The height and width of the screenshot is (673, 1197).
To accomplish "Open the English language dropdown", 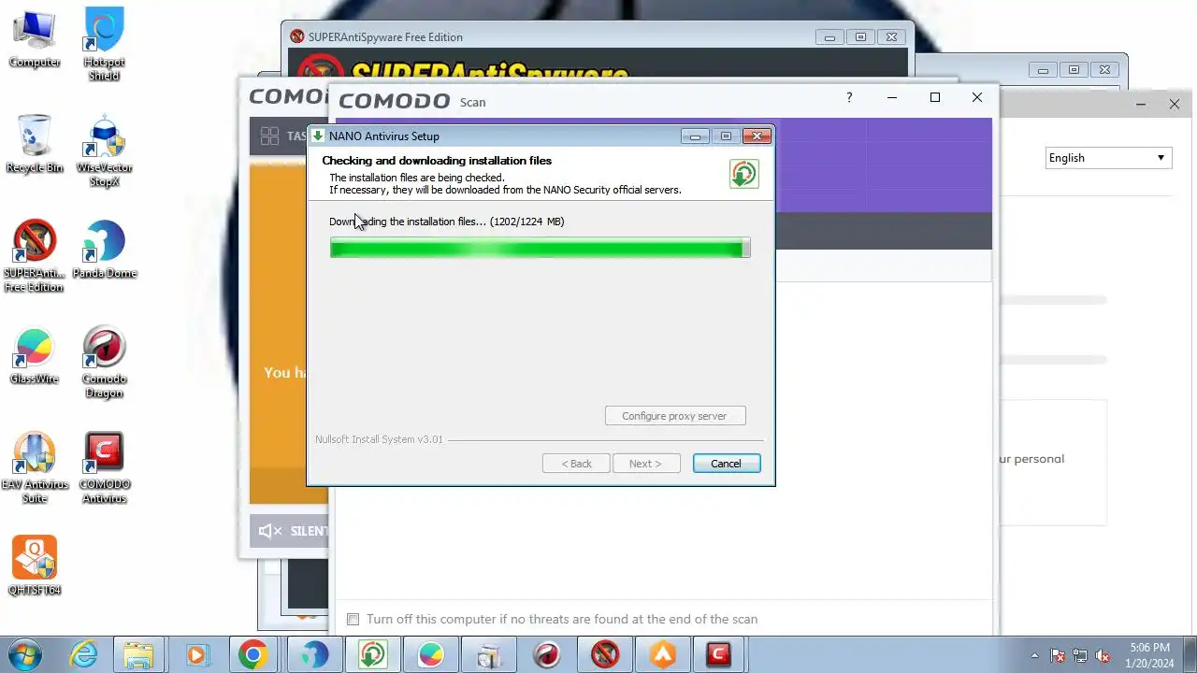I will pos(1108,158).
